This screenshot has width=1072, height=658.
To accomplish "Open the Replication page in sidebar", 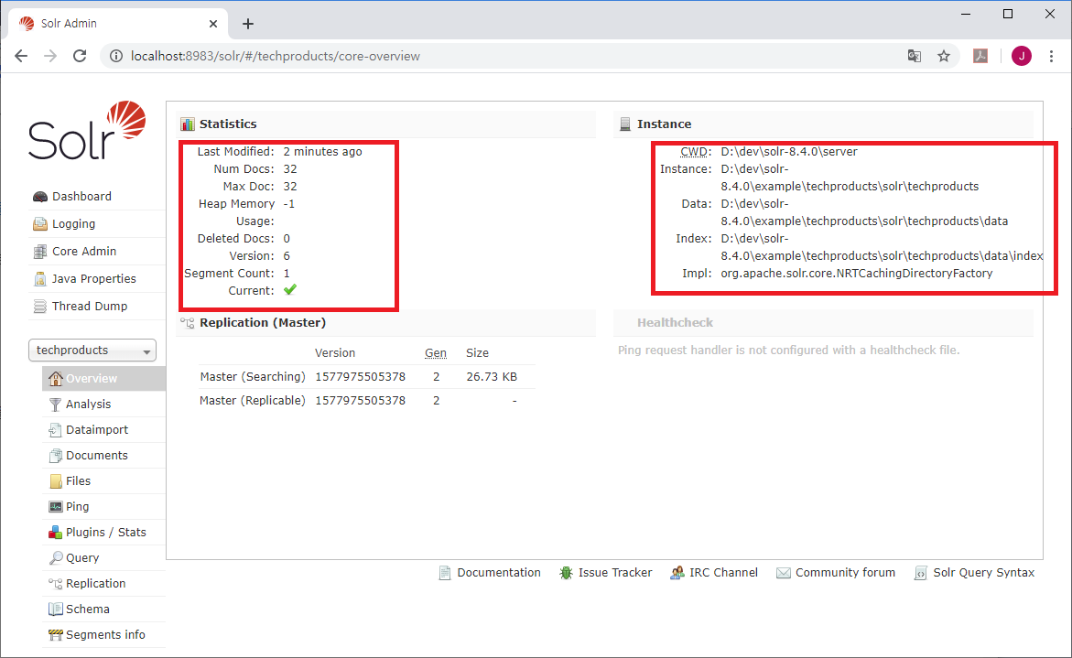I will 96,583.
